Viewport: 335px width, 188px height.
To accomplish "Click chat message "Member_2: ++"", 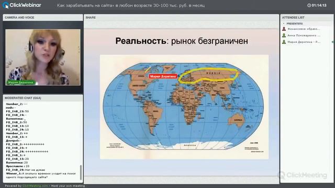I will click(x=17, y=133).
